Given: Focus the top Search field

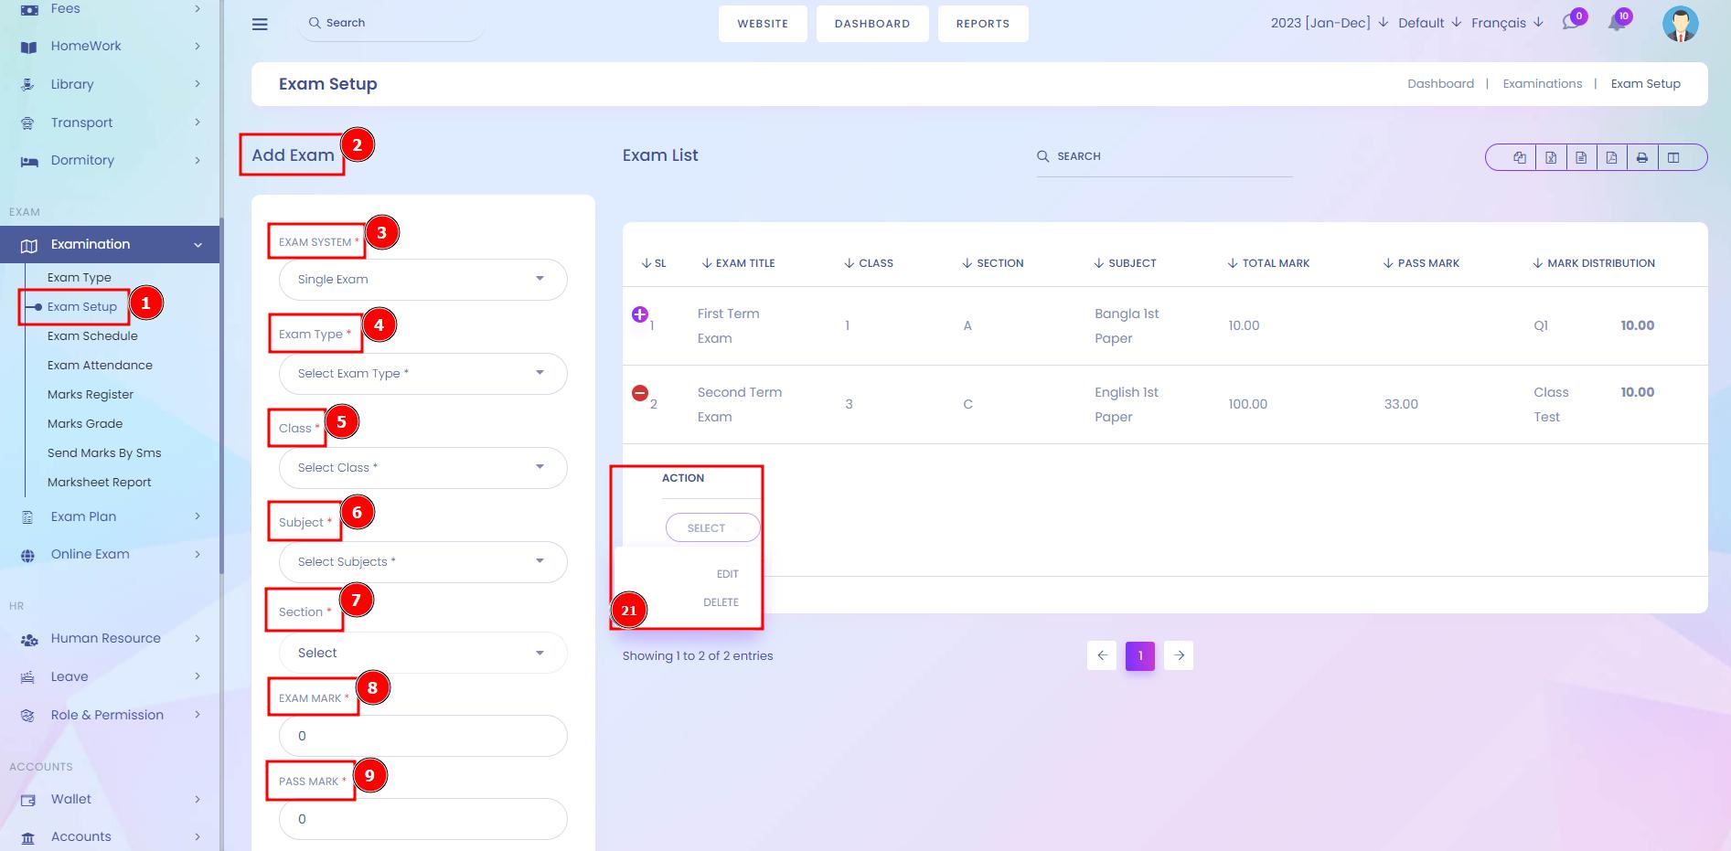Looking at the screenshot, I should tap(390, 23).
